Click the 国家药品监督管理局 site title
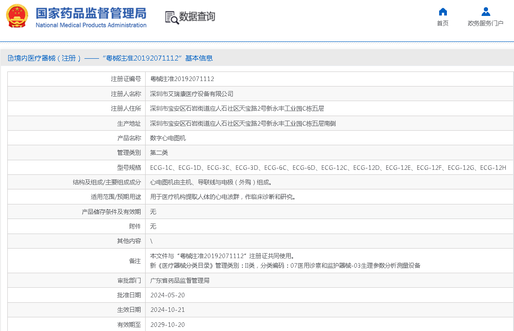Viewport: 514px width, 331px height. tap(91, 13)
